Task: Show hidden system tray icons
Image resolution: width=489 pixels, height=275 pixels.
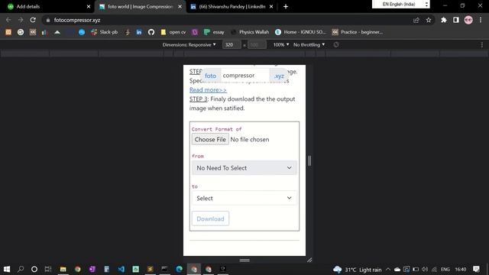Action: [388, 270]
